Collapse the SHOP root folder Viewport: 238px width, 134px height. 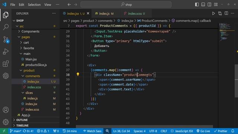pos(36,20)
